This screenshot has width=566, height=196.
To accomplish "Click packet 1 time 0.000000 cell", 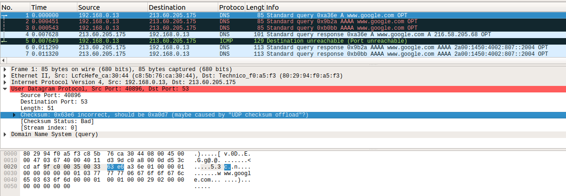I will (45, 15).
